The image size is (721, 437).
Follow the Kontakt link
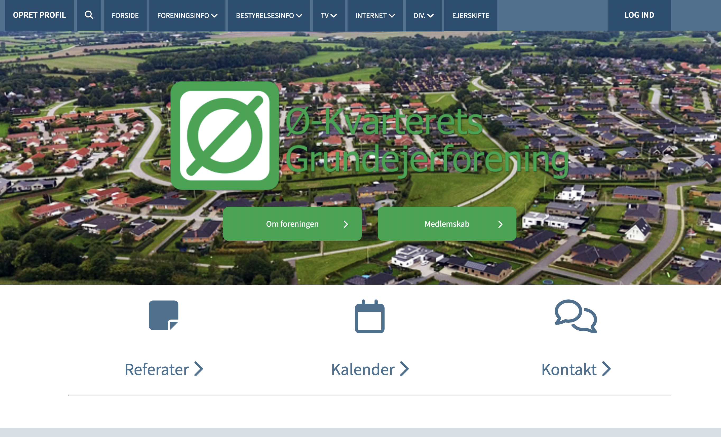coord(576,369)
